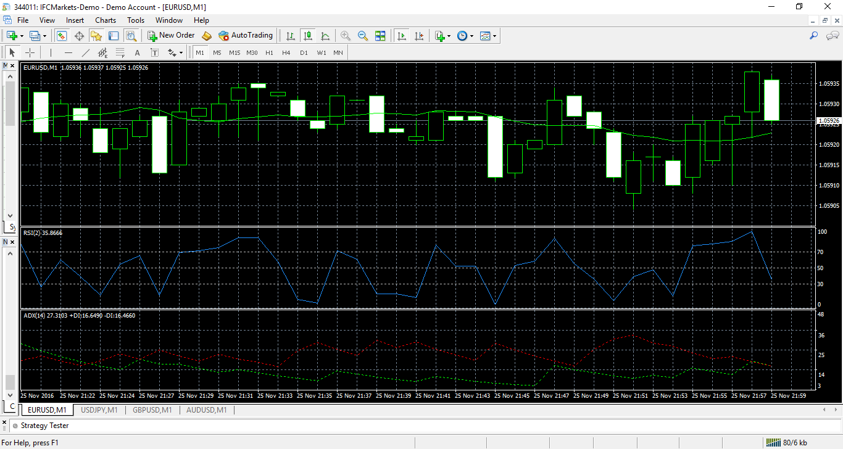Open MetaEditor with the yellow book icon
Image resolution: width=843 pixels, height=449 pixels.
coord(207,36)
